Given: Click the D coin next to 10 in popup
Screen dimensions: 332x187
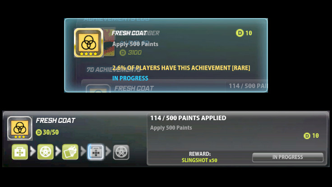Looking at the screenshot, I should click(240, 33).
